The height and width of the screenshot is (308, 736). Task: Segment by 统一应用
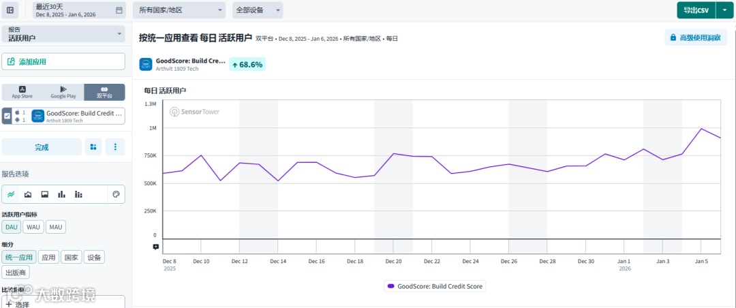pos(19,258)
